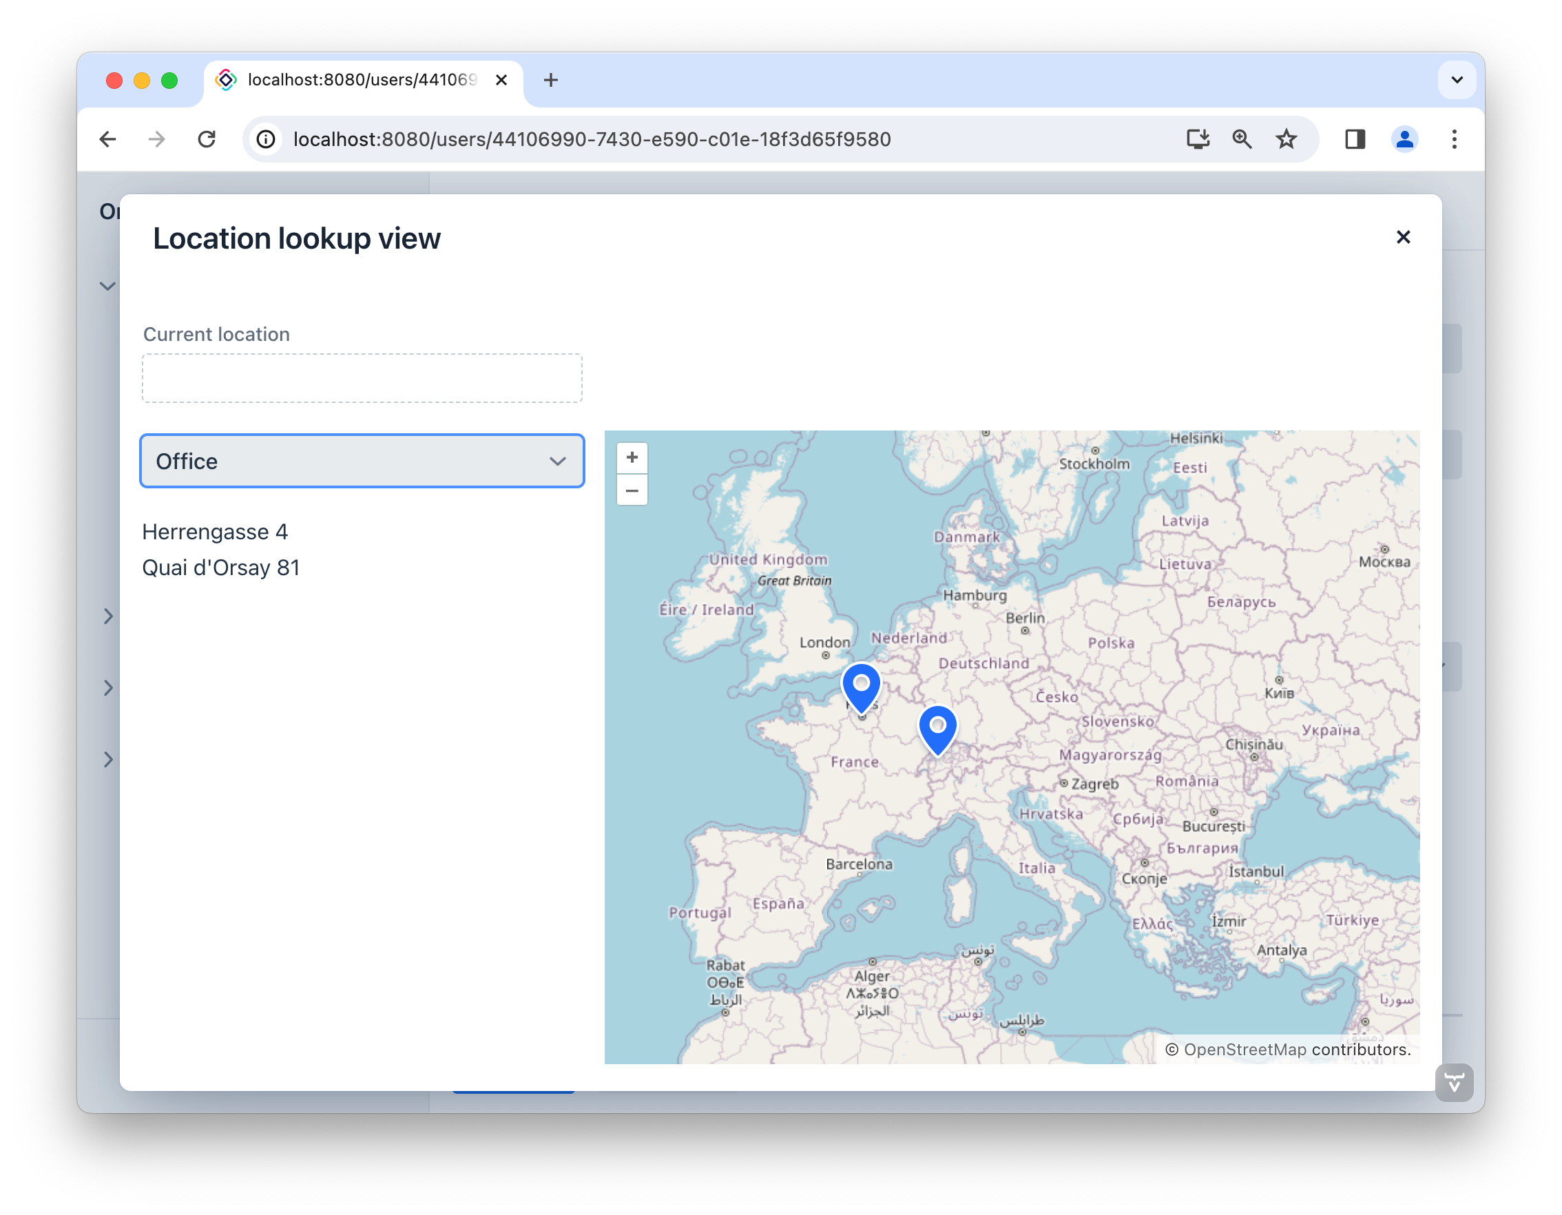The image size is (1562, 1215).
Task: Click the site information icon in address bar
Action: [266, 138]
